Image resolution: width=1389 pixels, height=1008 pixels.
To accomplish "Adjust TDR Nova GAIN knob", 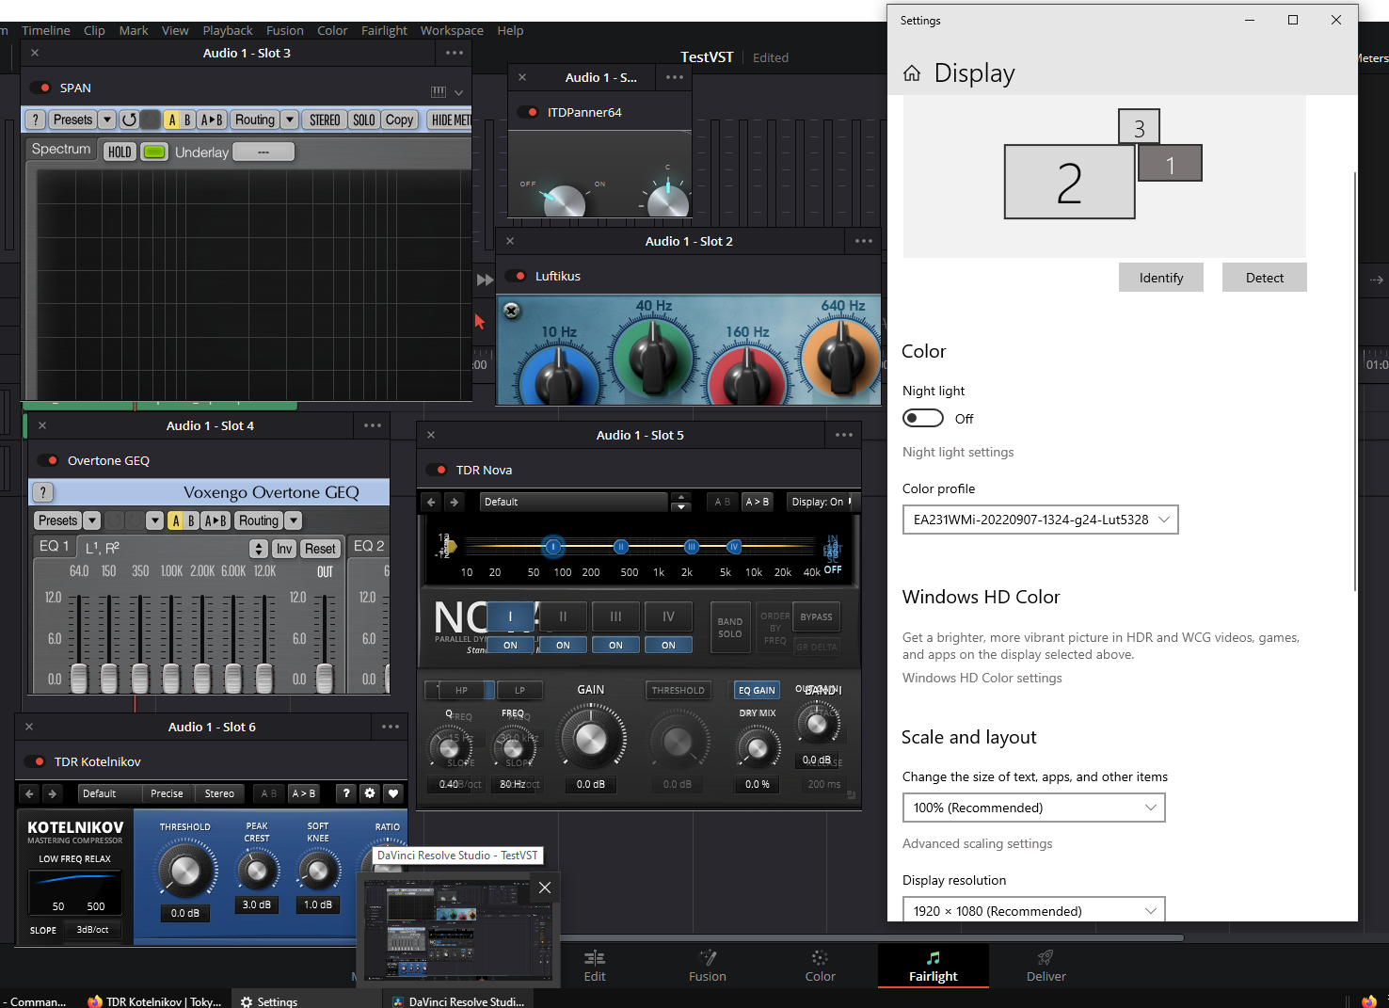I will tap(591, 739).
